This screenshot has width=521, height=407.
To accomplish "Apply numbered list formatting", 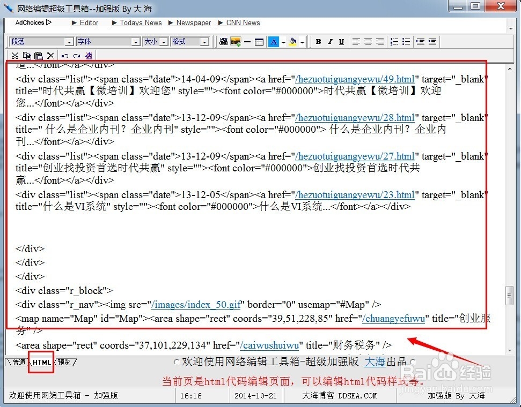I will point(394,41).
